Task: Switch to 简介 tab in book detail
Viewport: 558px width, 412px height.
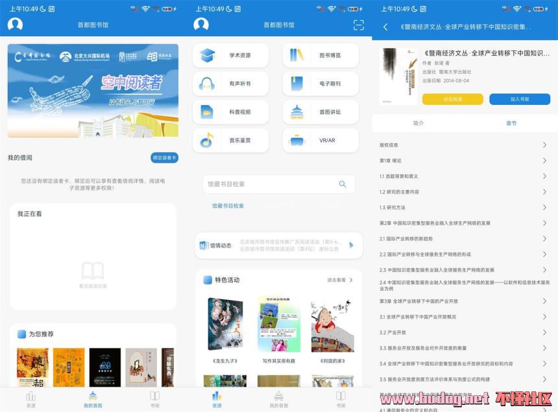Action: (418, 123)
